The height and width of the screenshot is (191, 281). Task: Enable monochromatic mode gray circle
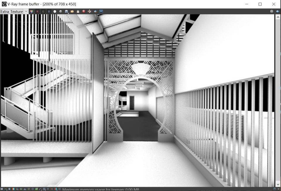pyautogui.click(x=61, y=11)
